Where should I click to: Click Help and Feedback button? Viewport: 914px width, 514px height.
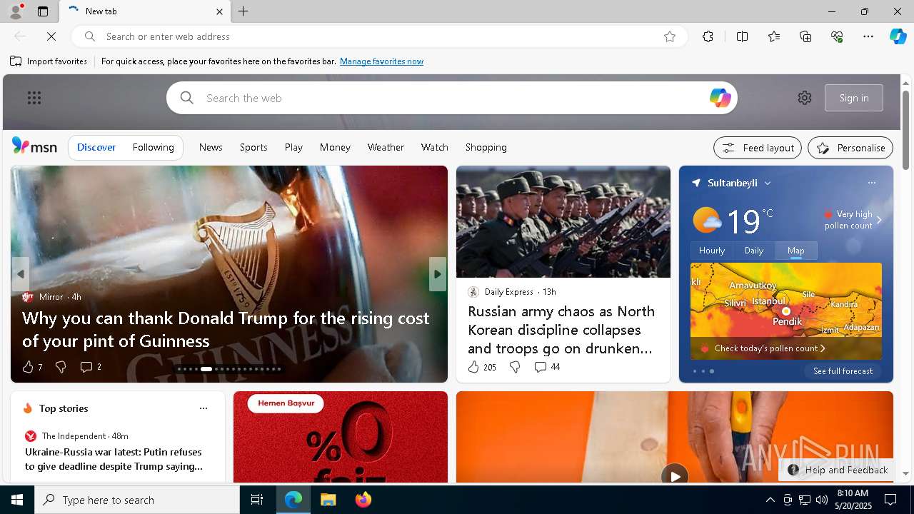(x=838, y=470)
